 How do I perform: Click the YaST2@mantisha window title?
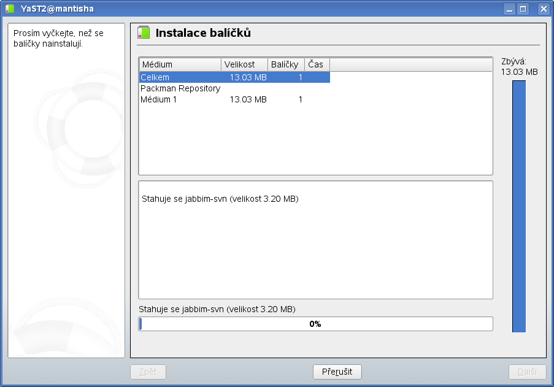coord(57,9)
